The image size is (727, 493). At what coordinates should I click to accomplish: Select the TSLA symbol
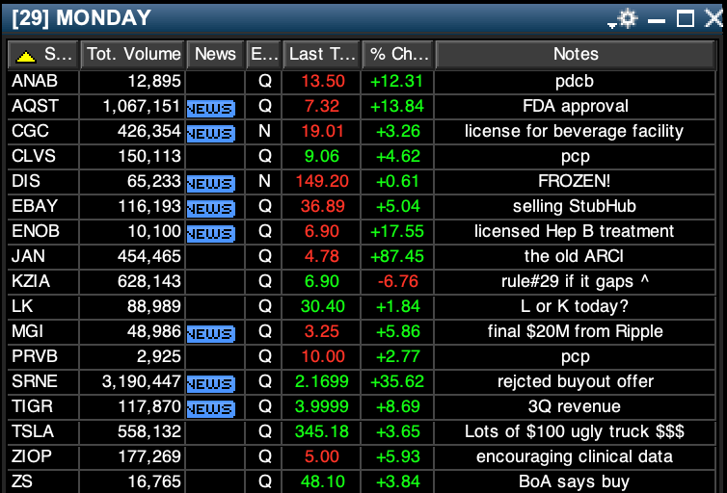[x=33, y=431]
